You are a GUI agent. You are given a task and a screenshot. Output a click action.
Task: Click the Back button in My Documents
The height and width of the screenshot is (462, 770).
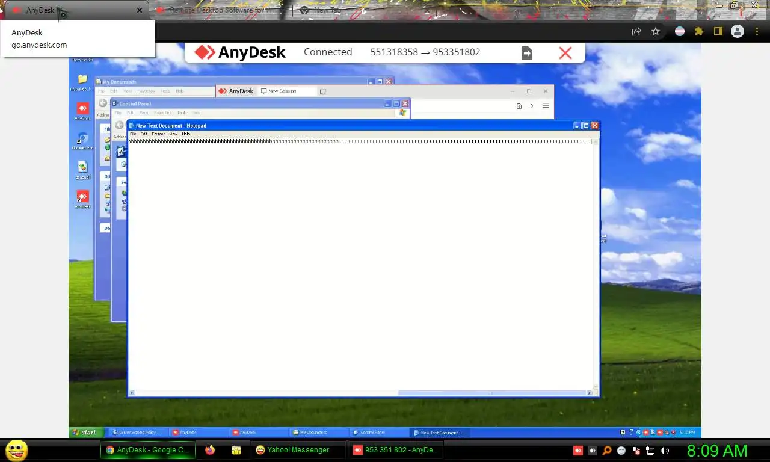[103, 103]
